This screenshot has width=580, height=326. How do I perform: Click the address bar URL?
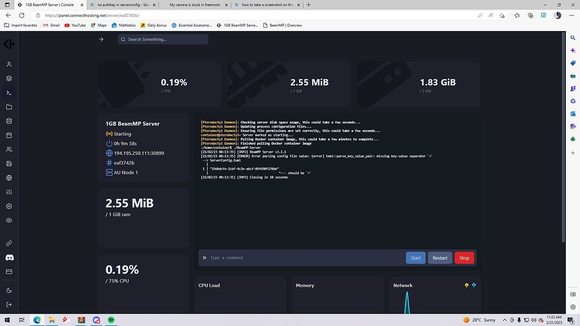click(92, 15)
